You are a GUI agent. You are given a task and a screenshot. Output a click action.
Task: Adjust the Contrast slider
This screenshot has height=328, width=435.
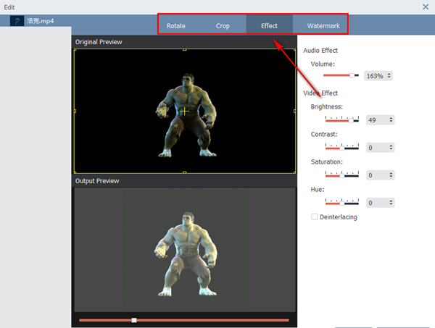pyautogui.click(x=342, y=148)
